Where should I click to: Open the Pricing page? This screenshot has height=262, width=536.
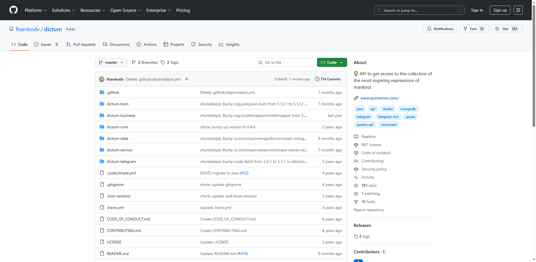coord(183,10)
